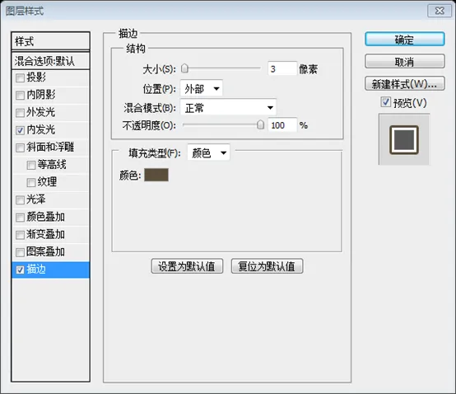Click the 不透明度 opacity slider handle
The image size is (456, 394).
[x=261, y=125]
